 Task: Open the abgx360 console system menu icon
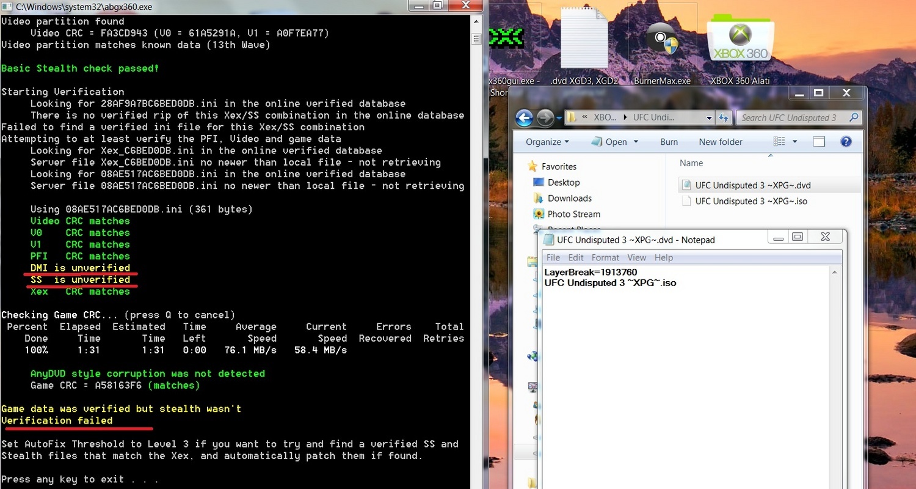click(7, 7)
